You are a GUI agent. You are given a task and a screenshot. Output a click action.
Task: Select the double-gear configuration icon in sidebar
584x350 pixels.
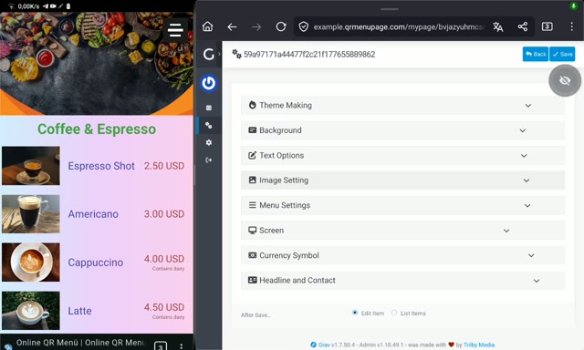tap(209, 126)
